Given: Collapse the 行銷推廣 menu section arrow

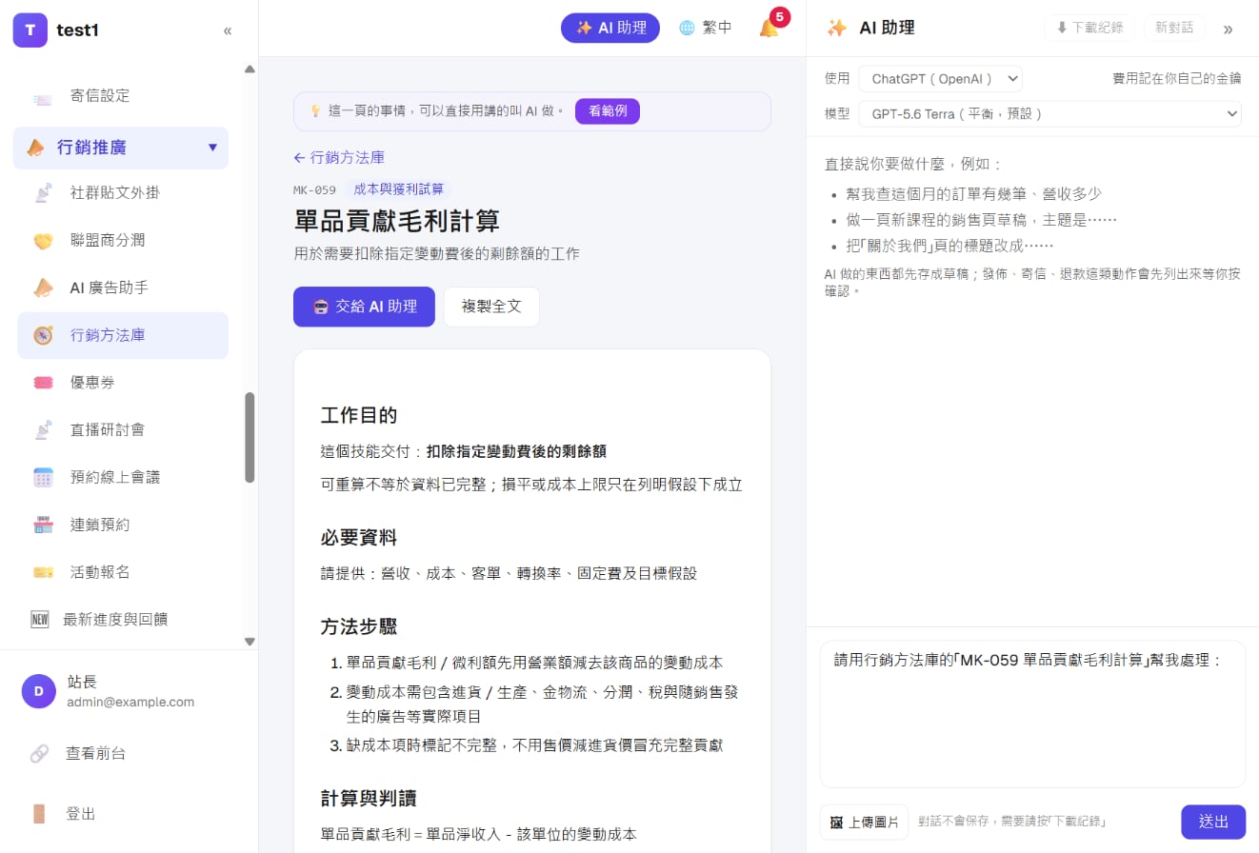Looking at the screenshot, I should [x=212, y=148].
